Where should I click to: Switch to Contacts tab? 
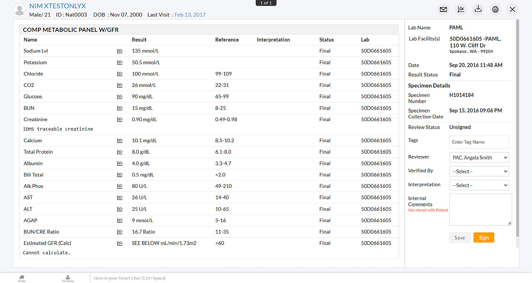68,279
